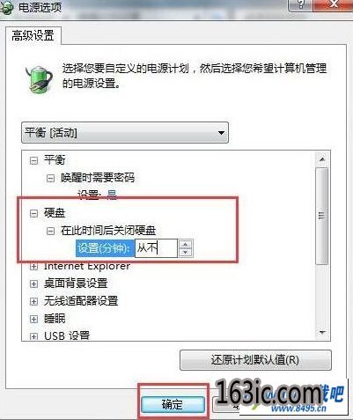Viewport: 353px width, 420px height.
Task: Open the 平衡 [活动] power plan dropdown
Action: coord(125,133)
